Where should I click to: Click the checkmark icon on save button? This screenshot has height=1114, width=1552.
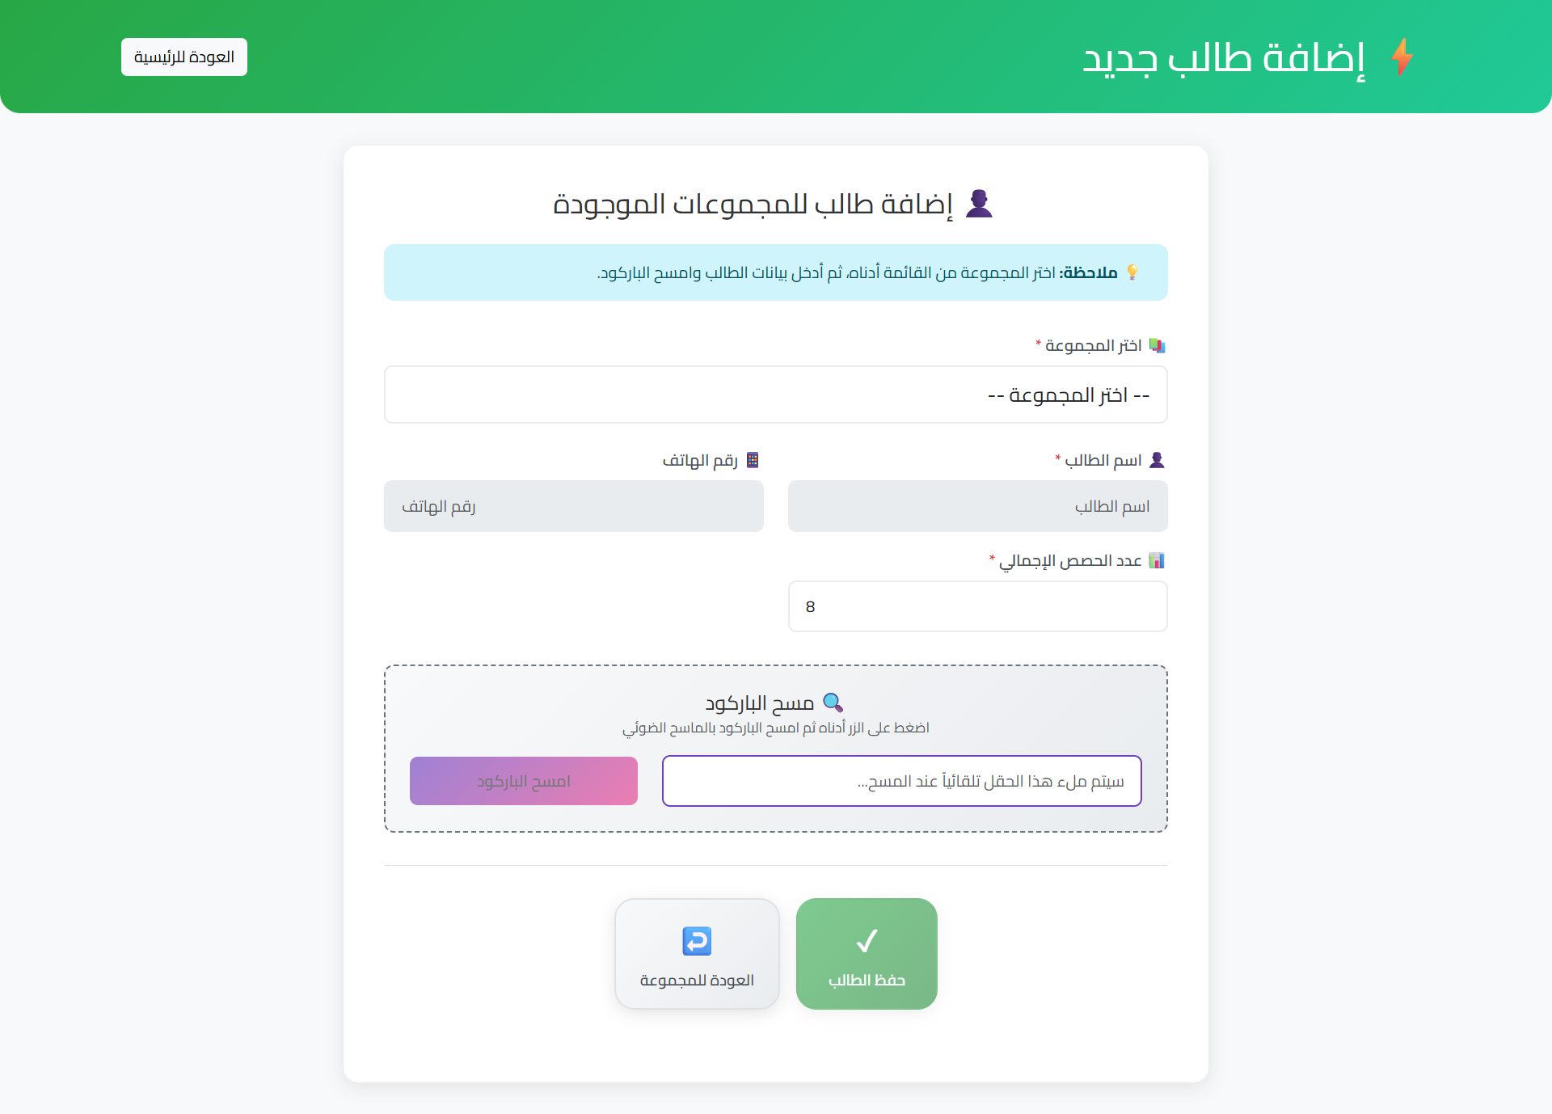(x=867, y=940)
